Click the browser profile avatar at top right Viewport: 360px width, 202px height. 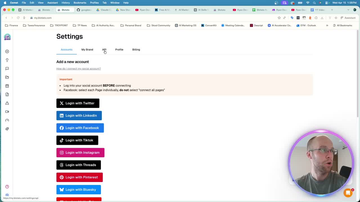(x=355, y=10)
